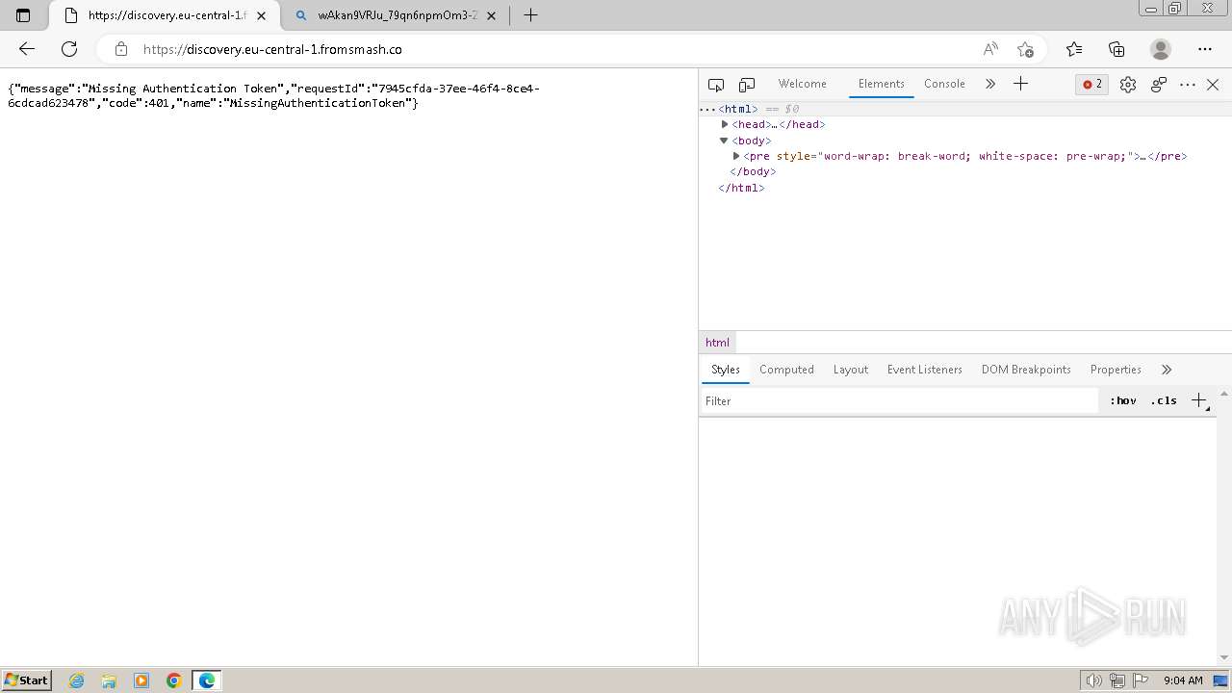1232x693 pixels.
Task: Open Read aloud icon in address bar
Action: [990, 49]
